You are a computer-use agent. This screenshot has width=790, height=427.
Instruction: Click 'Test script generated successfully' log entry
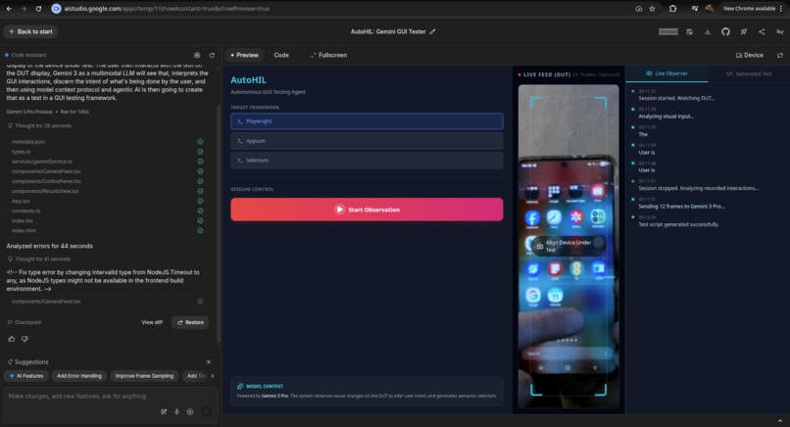point(678,224)
